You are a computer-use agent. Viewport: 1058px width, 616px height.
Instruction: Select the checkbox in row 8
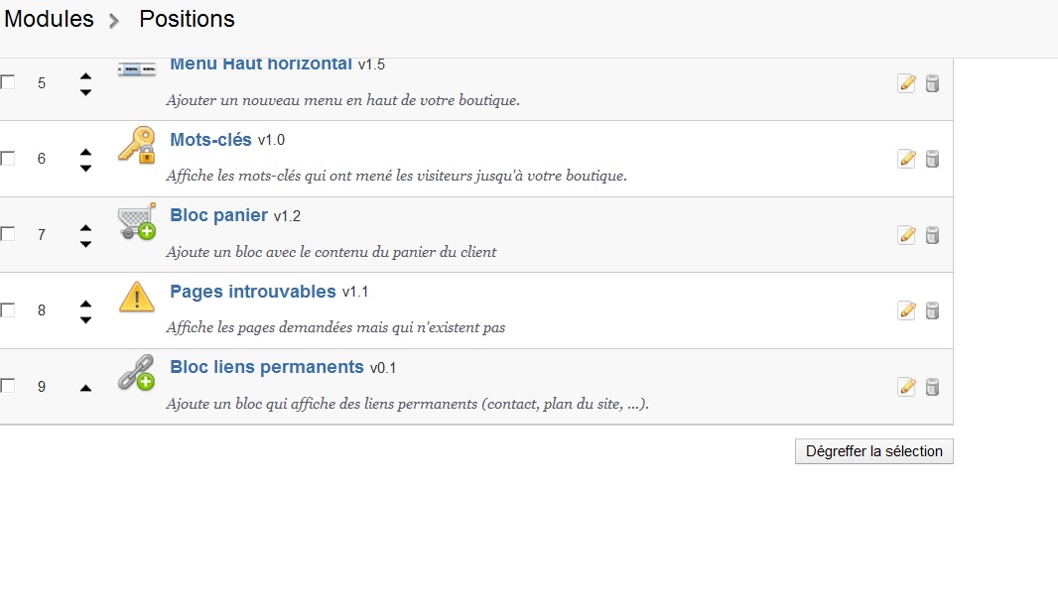tap(7, 310)
